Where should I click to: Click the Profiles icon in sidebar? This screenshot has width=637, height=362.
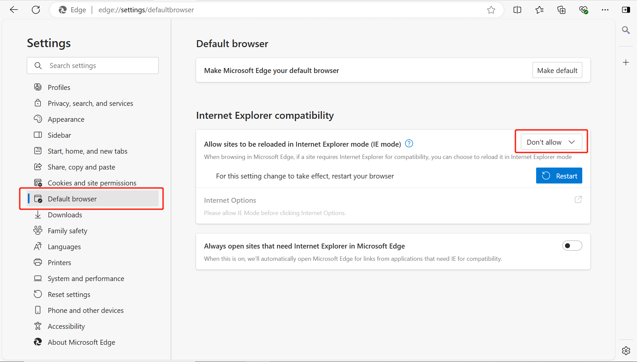click(x=38, y=87)
